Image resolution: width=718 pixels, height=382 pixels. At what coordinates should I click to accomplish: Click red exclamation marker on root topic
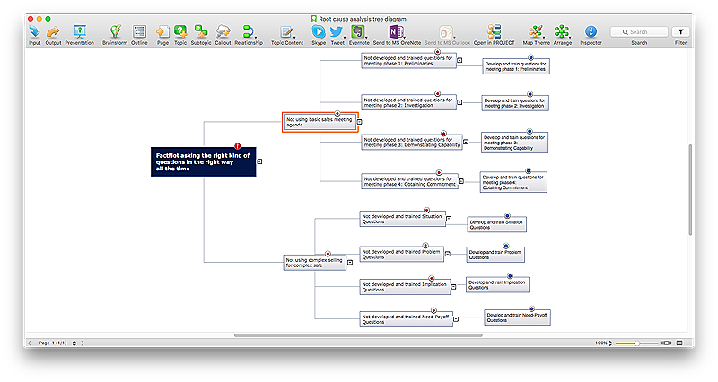[238, 146]
